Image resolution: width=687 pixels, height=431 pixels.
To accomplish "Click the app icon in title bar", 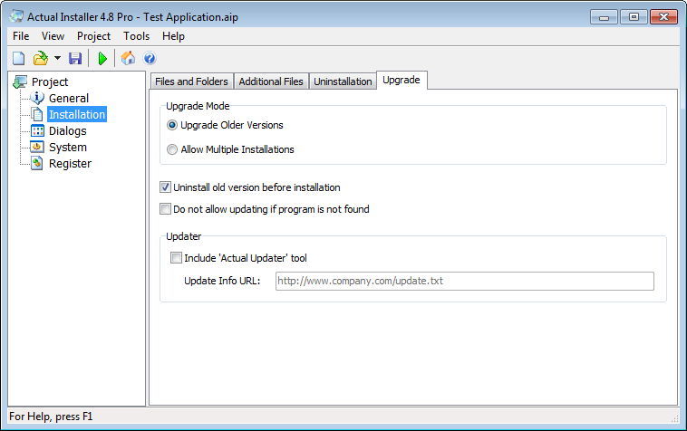I will [16, 16].
